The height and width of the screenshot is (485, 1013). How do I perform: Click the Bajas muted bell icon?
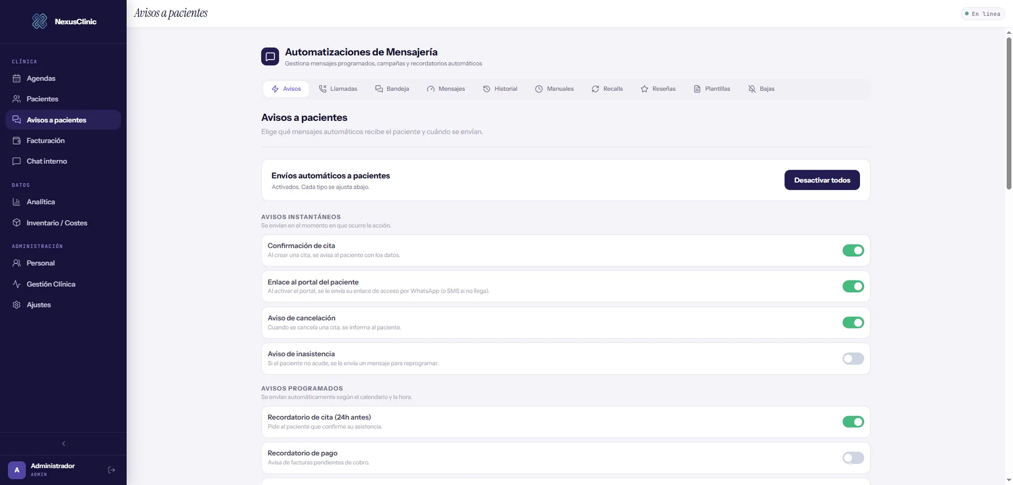[752, 89]
